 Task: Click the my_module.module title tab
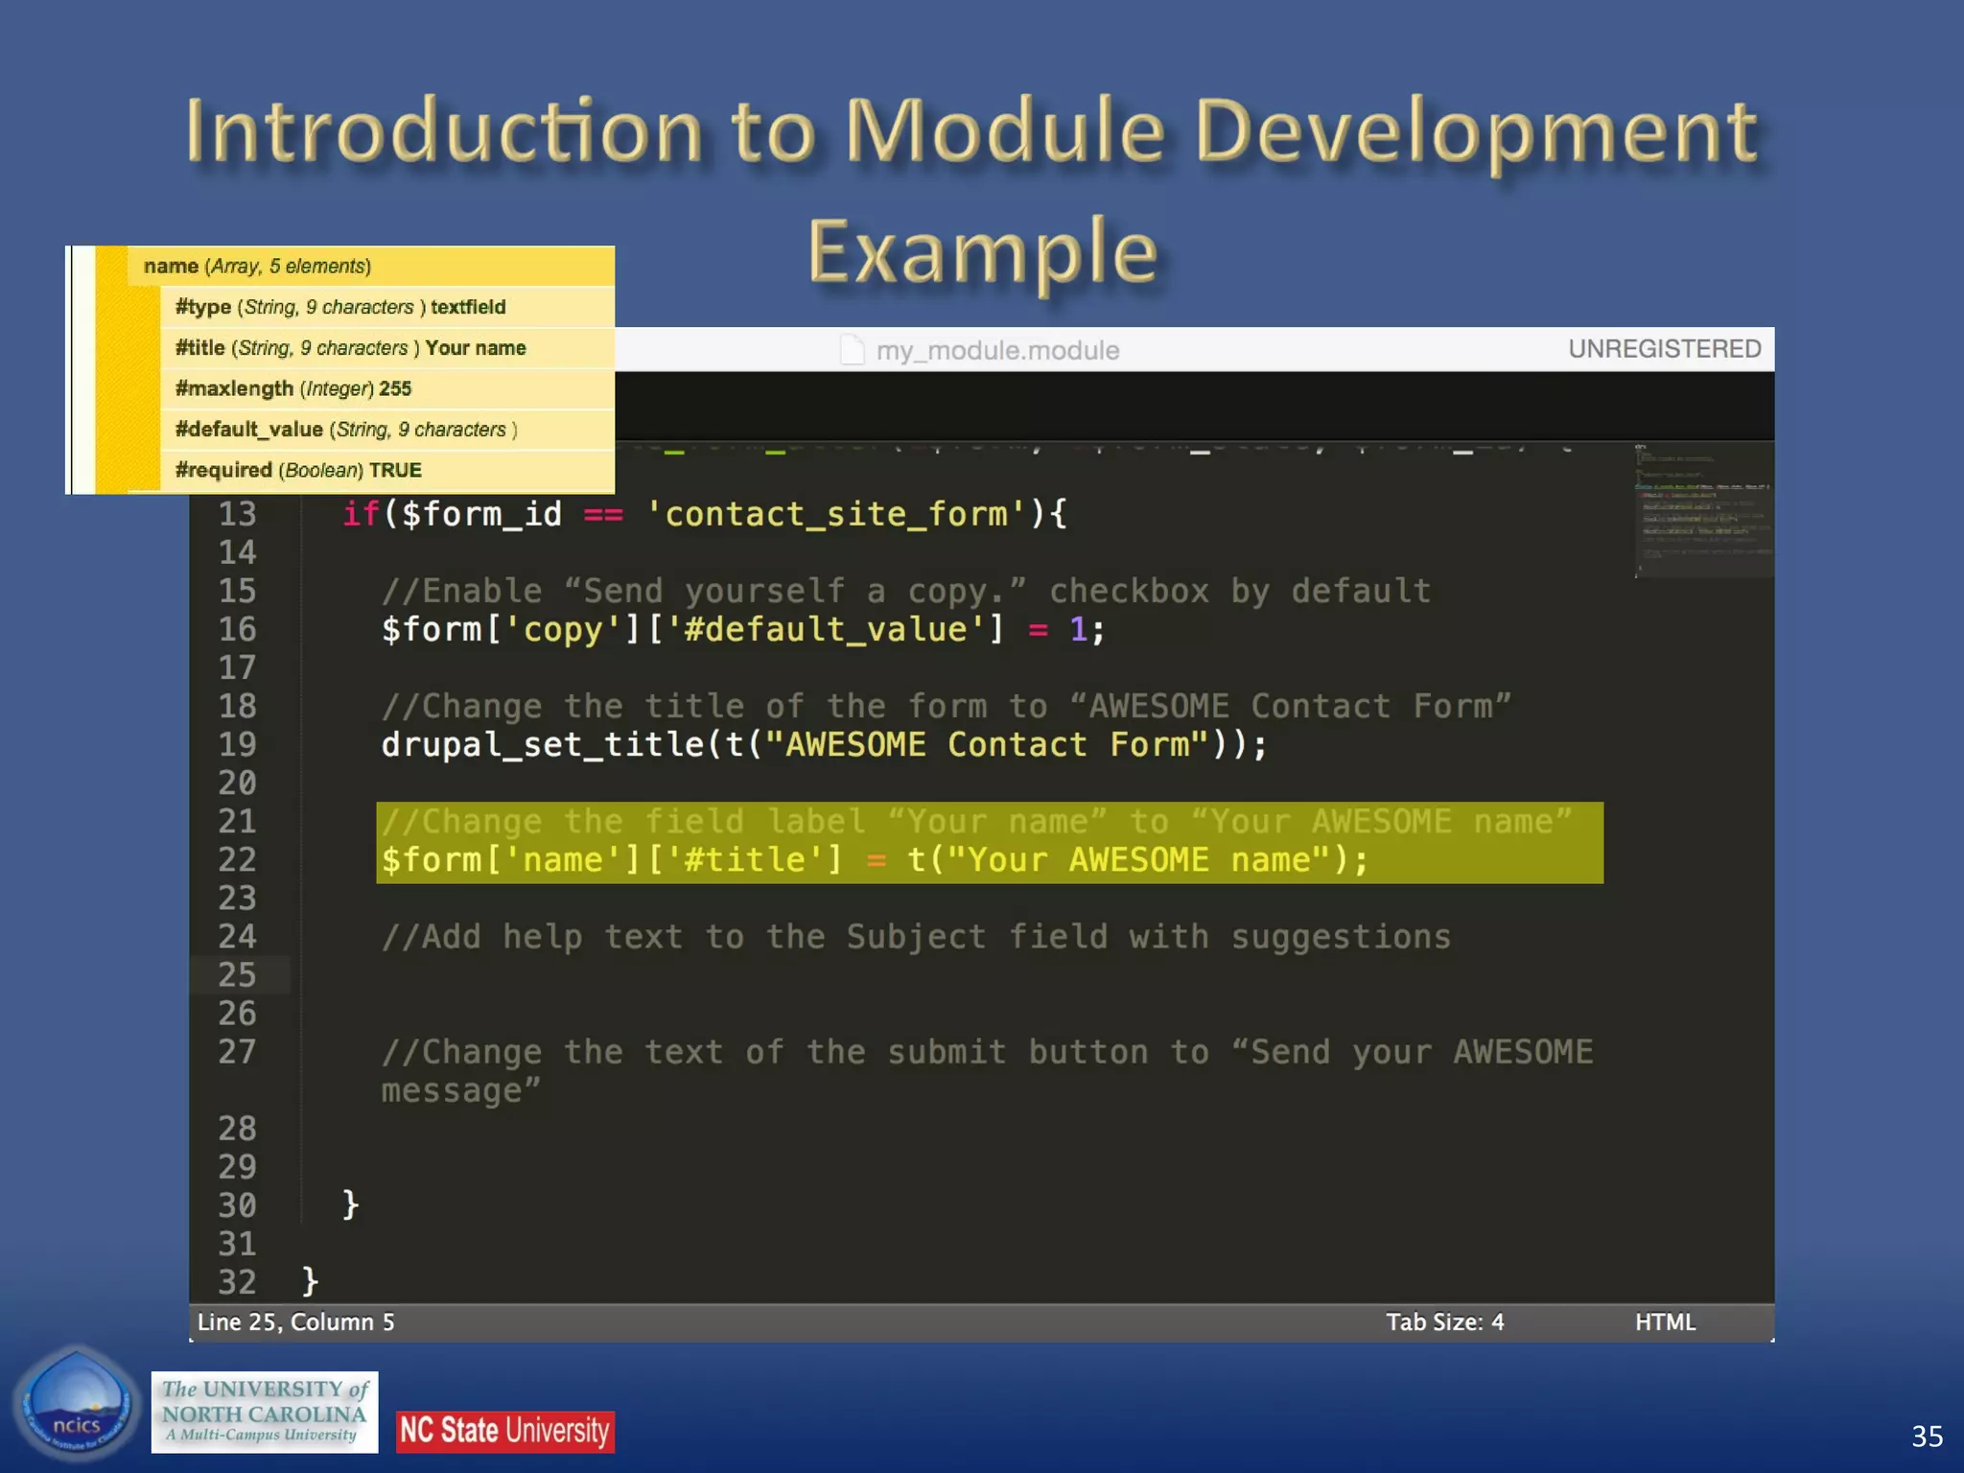coord(997,350)
